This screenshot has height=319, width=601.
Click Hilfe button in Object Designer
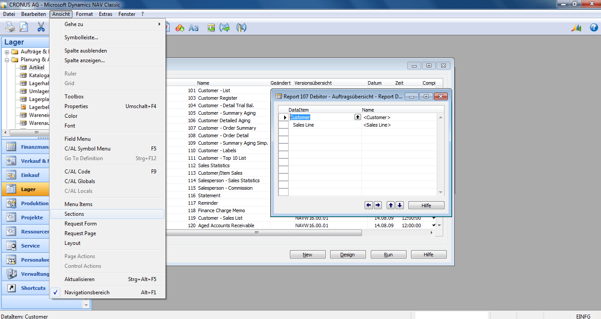coord(429,255)
